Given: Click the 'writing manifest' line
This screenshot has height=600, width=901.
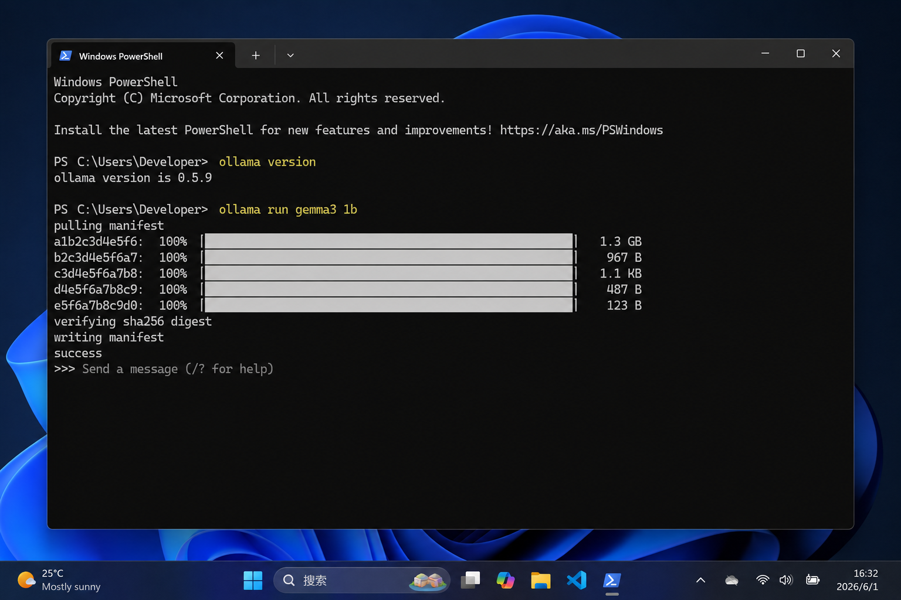Looking at the screenshot, I should [109, 337].
